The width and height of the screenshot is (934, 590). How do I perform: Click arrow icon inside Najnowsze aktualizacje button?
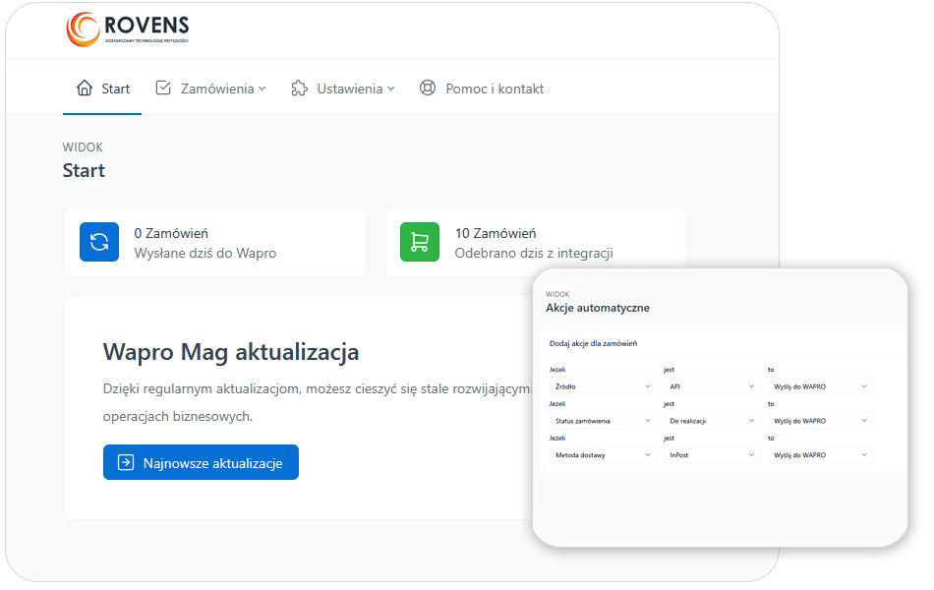coord(126,462)
